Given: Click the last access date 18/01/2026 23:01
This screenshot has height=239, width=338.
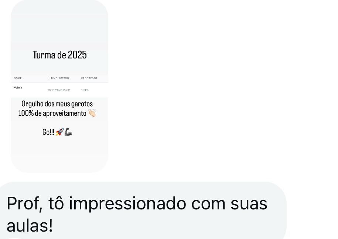Looking at the screenshot, I should click(59, 90).
